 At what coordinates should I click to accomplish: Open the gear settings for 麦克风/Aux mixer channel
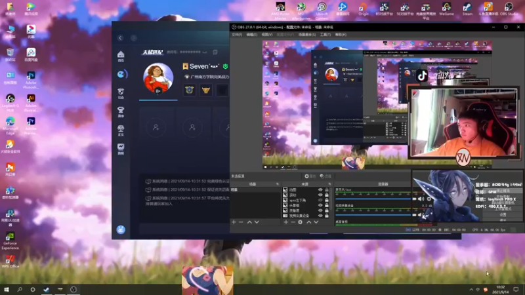click(x=429, y=199)
